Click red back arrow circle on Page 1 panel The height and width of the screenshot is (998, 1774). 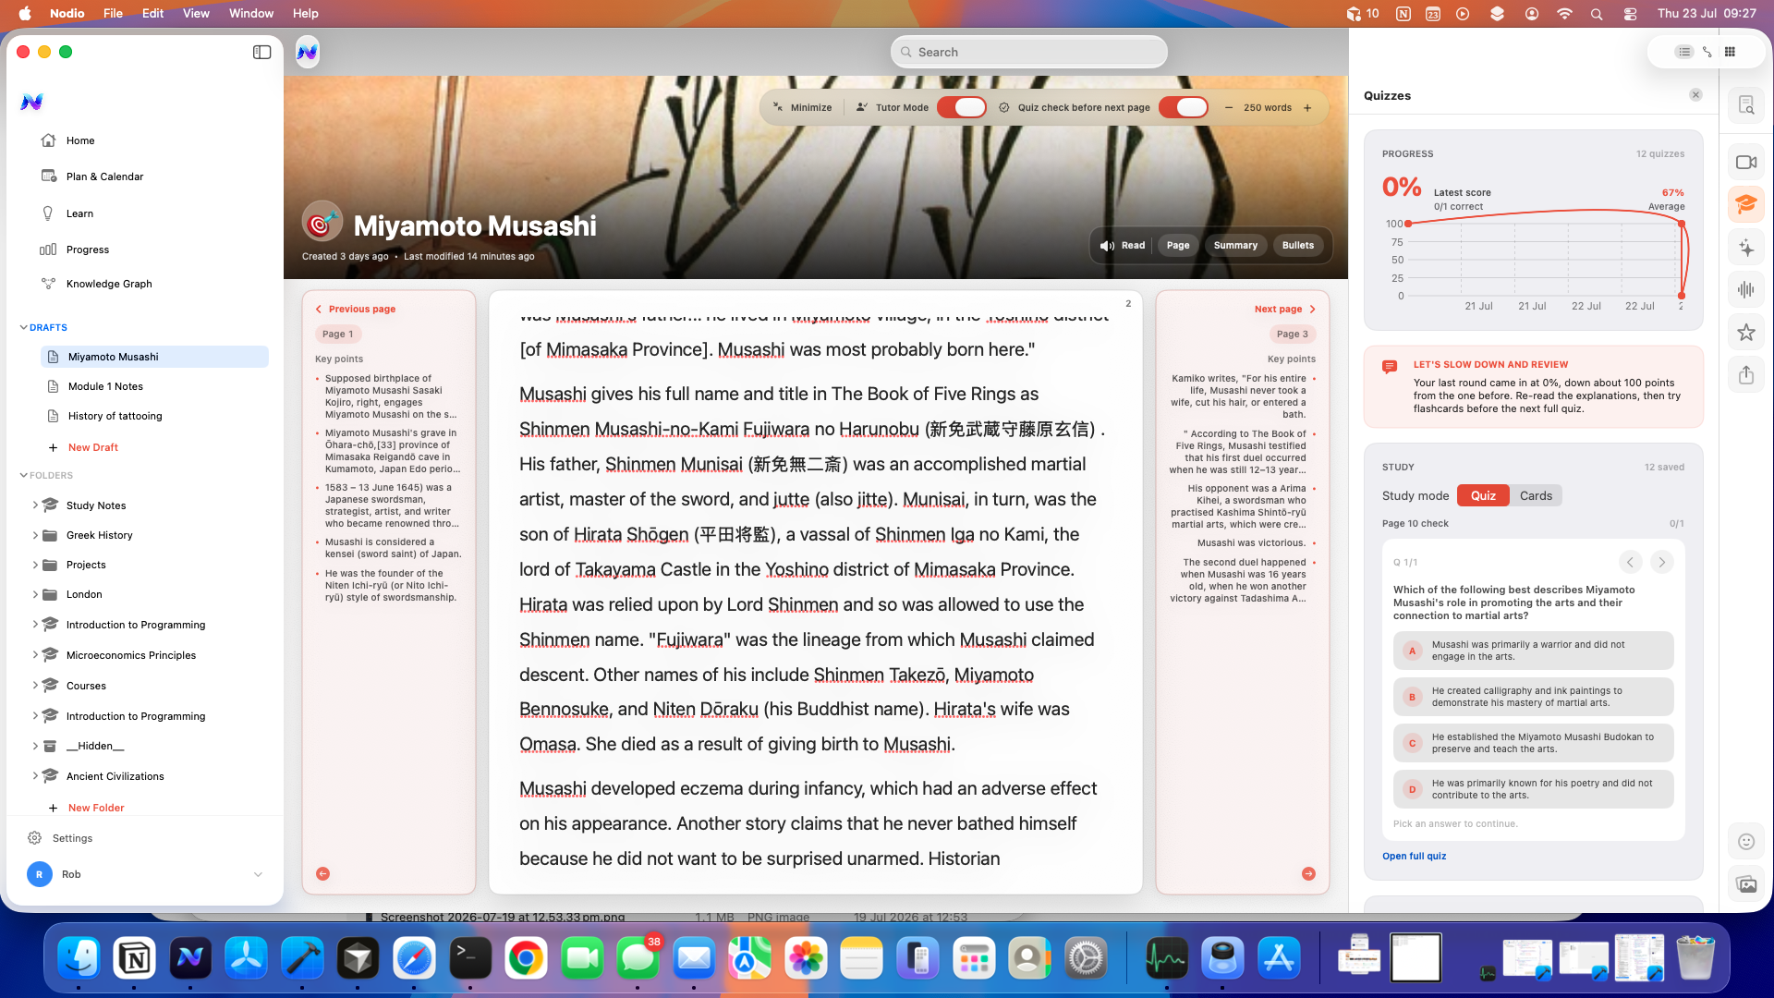(x=322, y=873)
